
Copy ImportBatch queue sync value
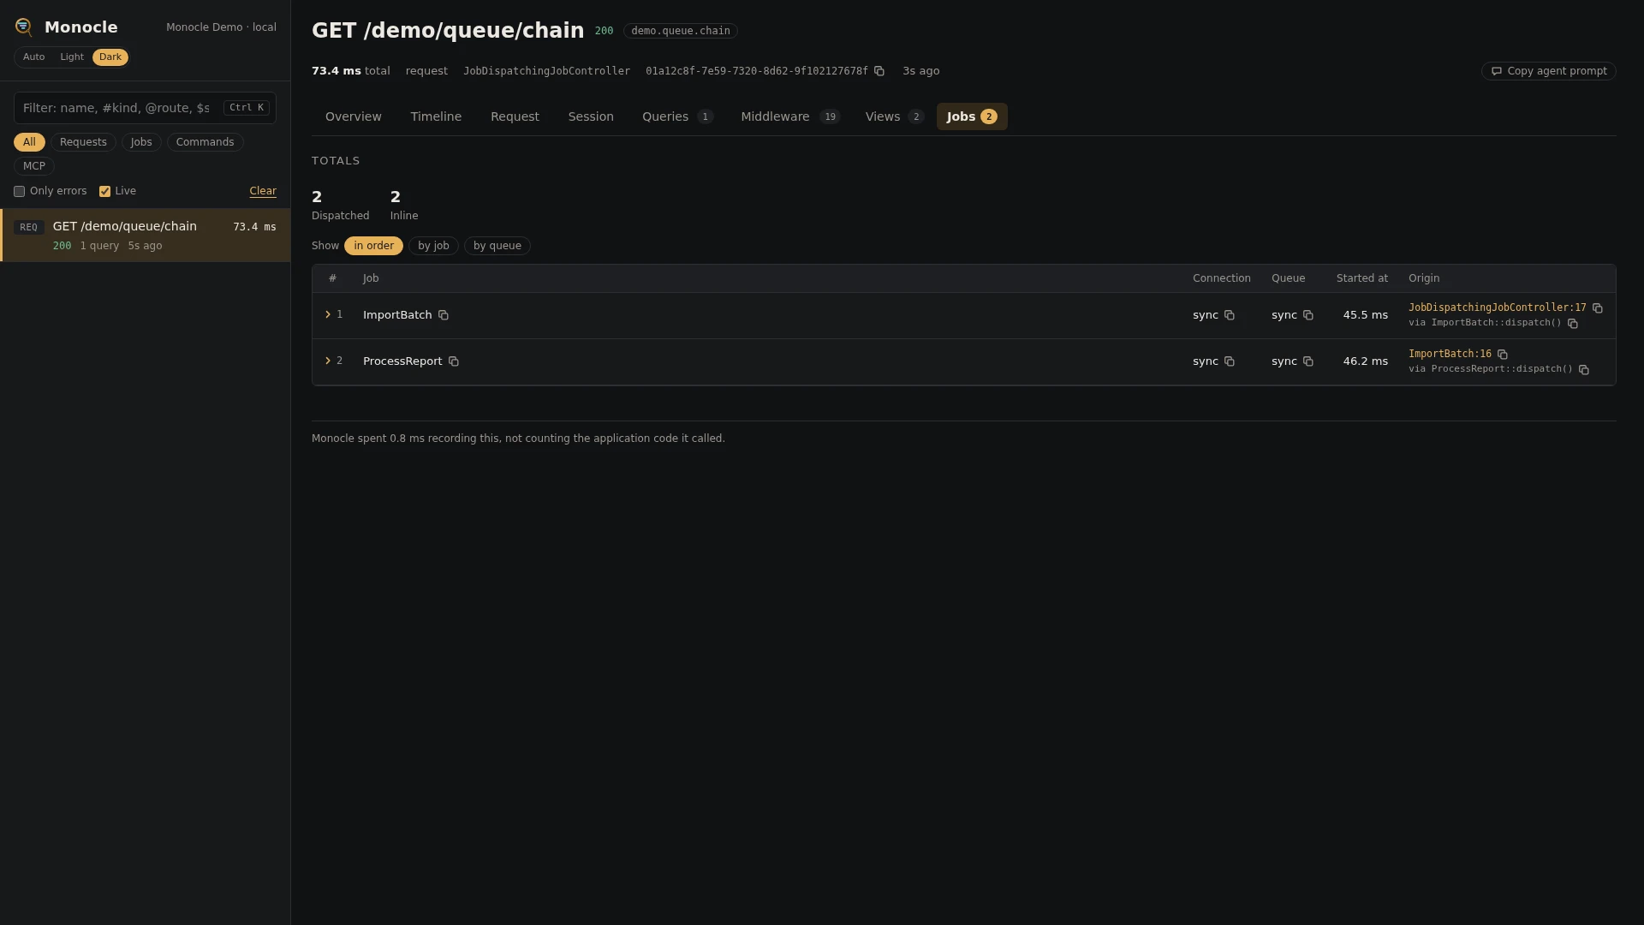click(x=1308, y=315)
